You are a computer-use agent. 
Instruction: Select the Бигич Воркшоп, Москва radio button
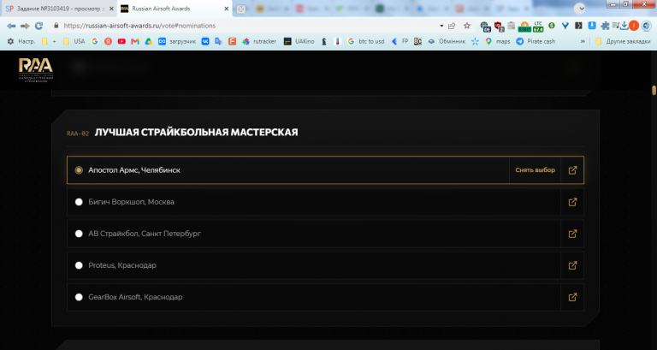79,202
